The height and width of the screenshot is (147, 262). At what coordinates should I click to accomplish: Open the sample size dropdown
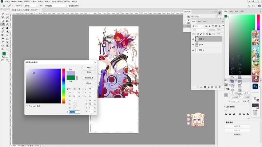coord(31,6)
